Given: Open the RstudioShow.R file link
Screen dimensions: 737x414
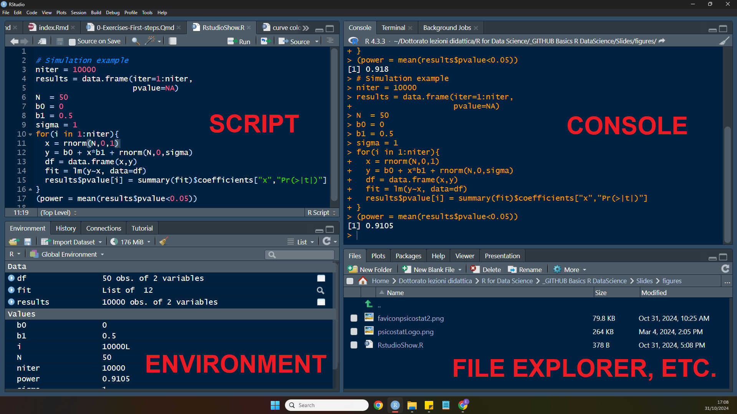Looking at the screenshot, I should click(400, 345).
